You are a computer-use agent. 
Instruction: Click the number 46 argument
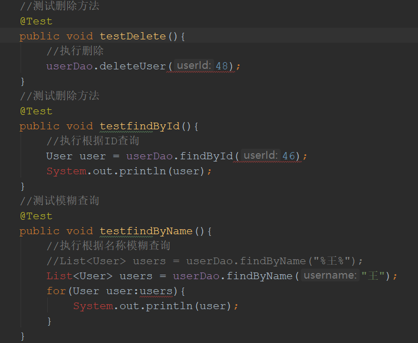point(288,156)
